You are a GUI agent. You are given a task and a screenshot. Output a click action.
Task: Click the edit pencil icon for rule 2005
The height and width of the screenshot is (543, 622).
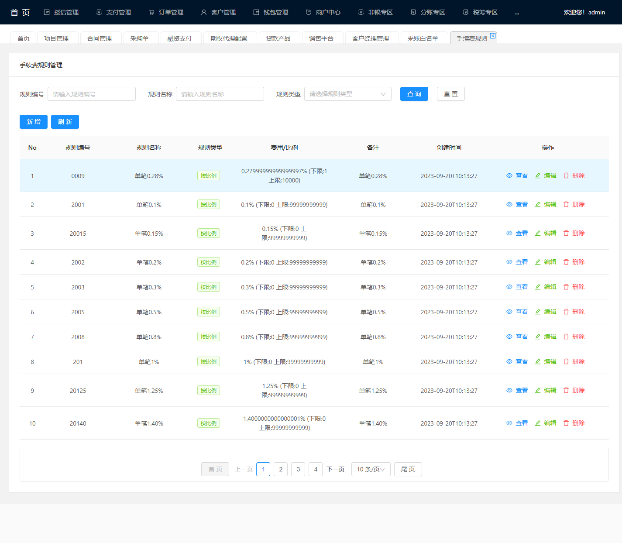pyautogui.click(x=538, y=312)
